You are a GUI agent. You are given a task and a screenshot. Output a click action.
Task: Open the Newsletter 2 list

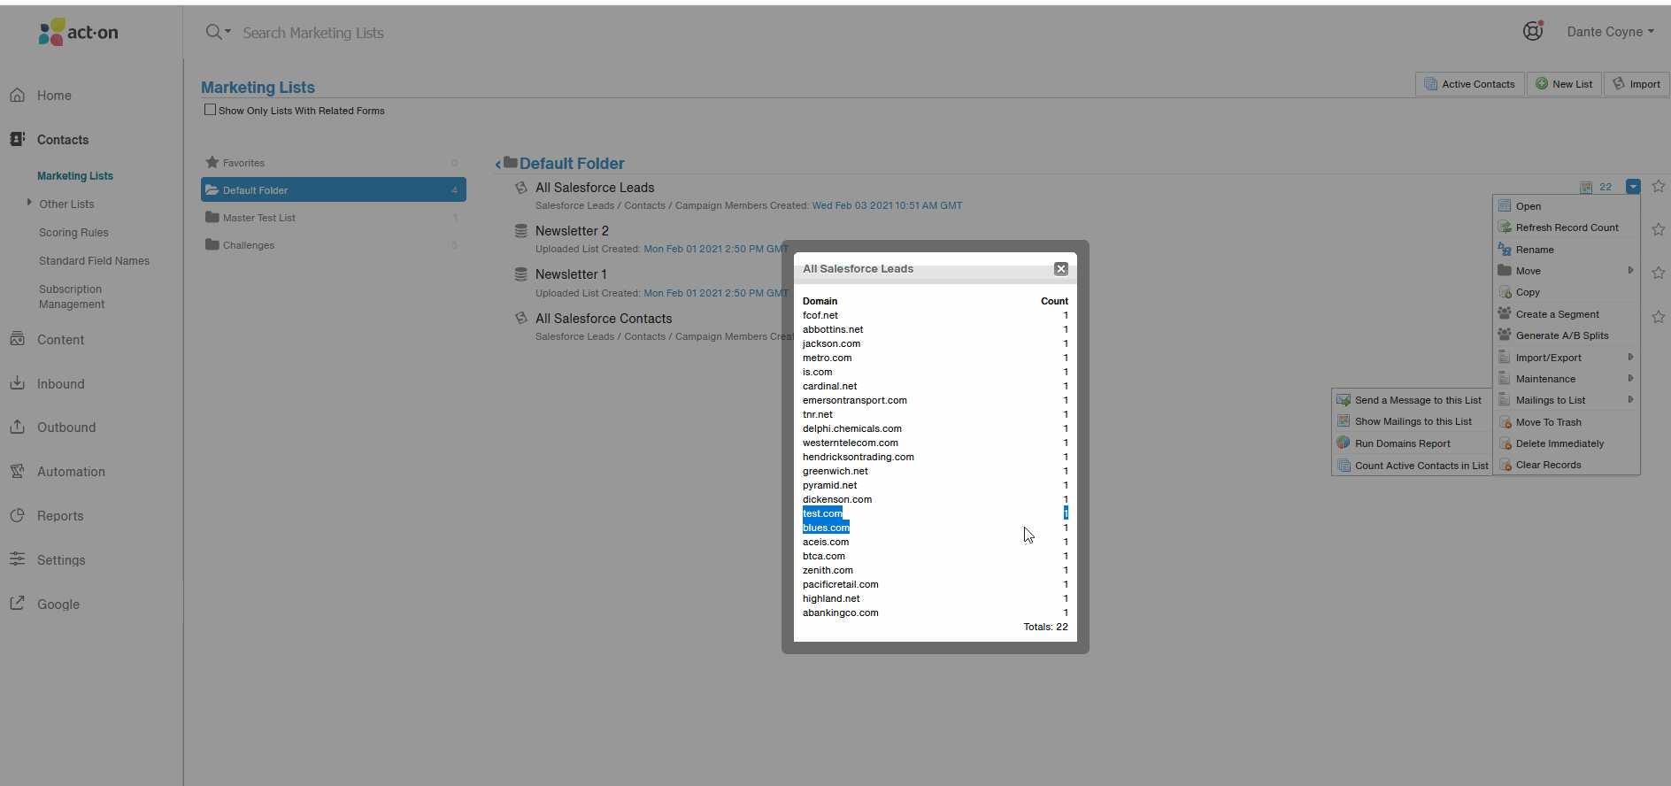point(572,231)
